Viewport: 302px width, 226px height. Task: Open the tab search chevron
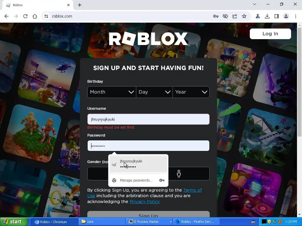pyautogui.click(x=255, y=4)
